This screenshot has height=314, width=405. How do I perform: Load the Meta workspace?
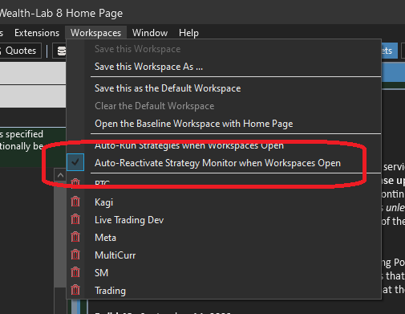point(105,238)
